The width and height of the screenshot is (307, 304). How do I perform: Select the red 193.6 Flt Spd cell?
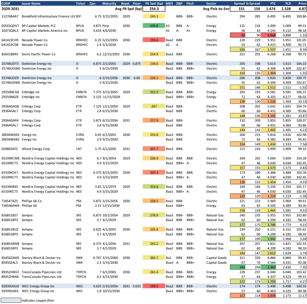pyautogui.click(x=154, y=40)
